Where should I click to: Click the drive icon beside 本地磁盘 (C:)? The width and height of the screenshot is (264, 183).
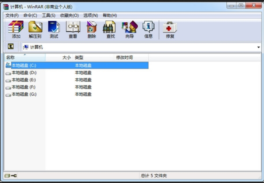8,65
